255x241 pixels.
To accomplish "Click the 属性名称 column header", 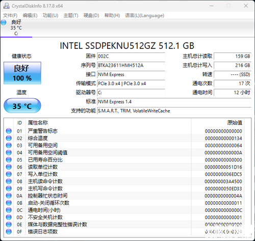I will (108, 123).
